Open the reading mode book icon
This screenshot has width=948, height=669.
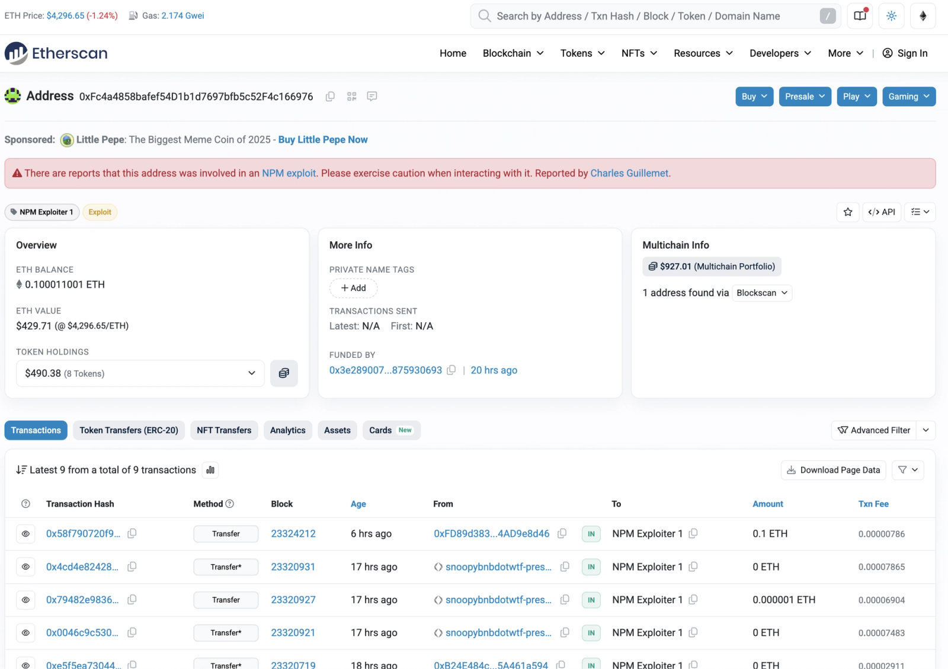[860, 16]
